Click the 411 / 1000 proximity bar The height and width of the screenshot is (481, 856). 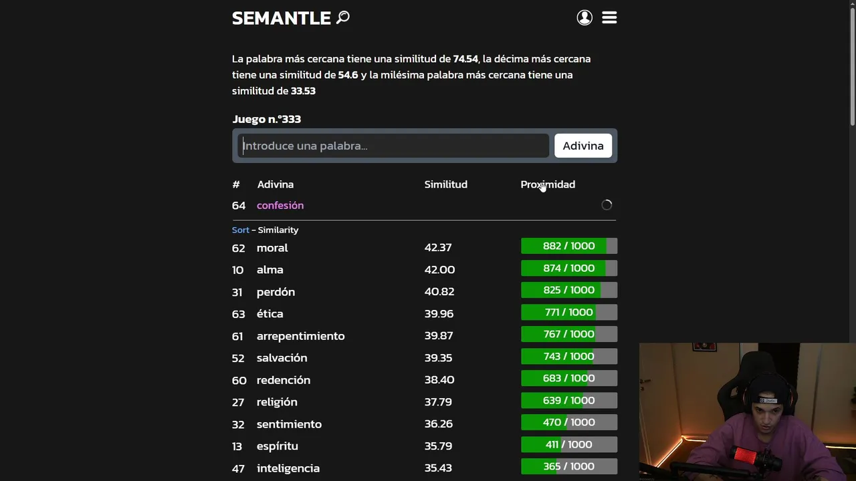click(568, 445)
